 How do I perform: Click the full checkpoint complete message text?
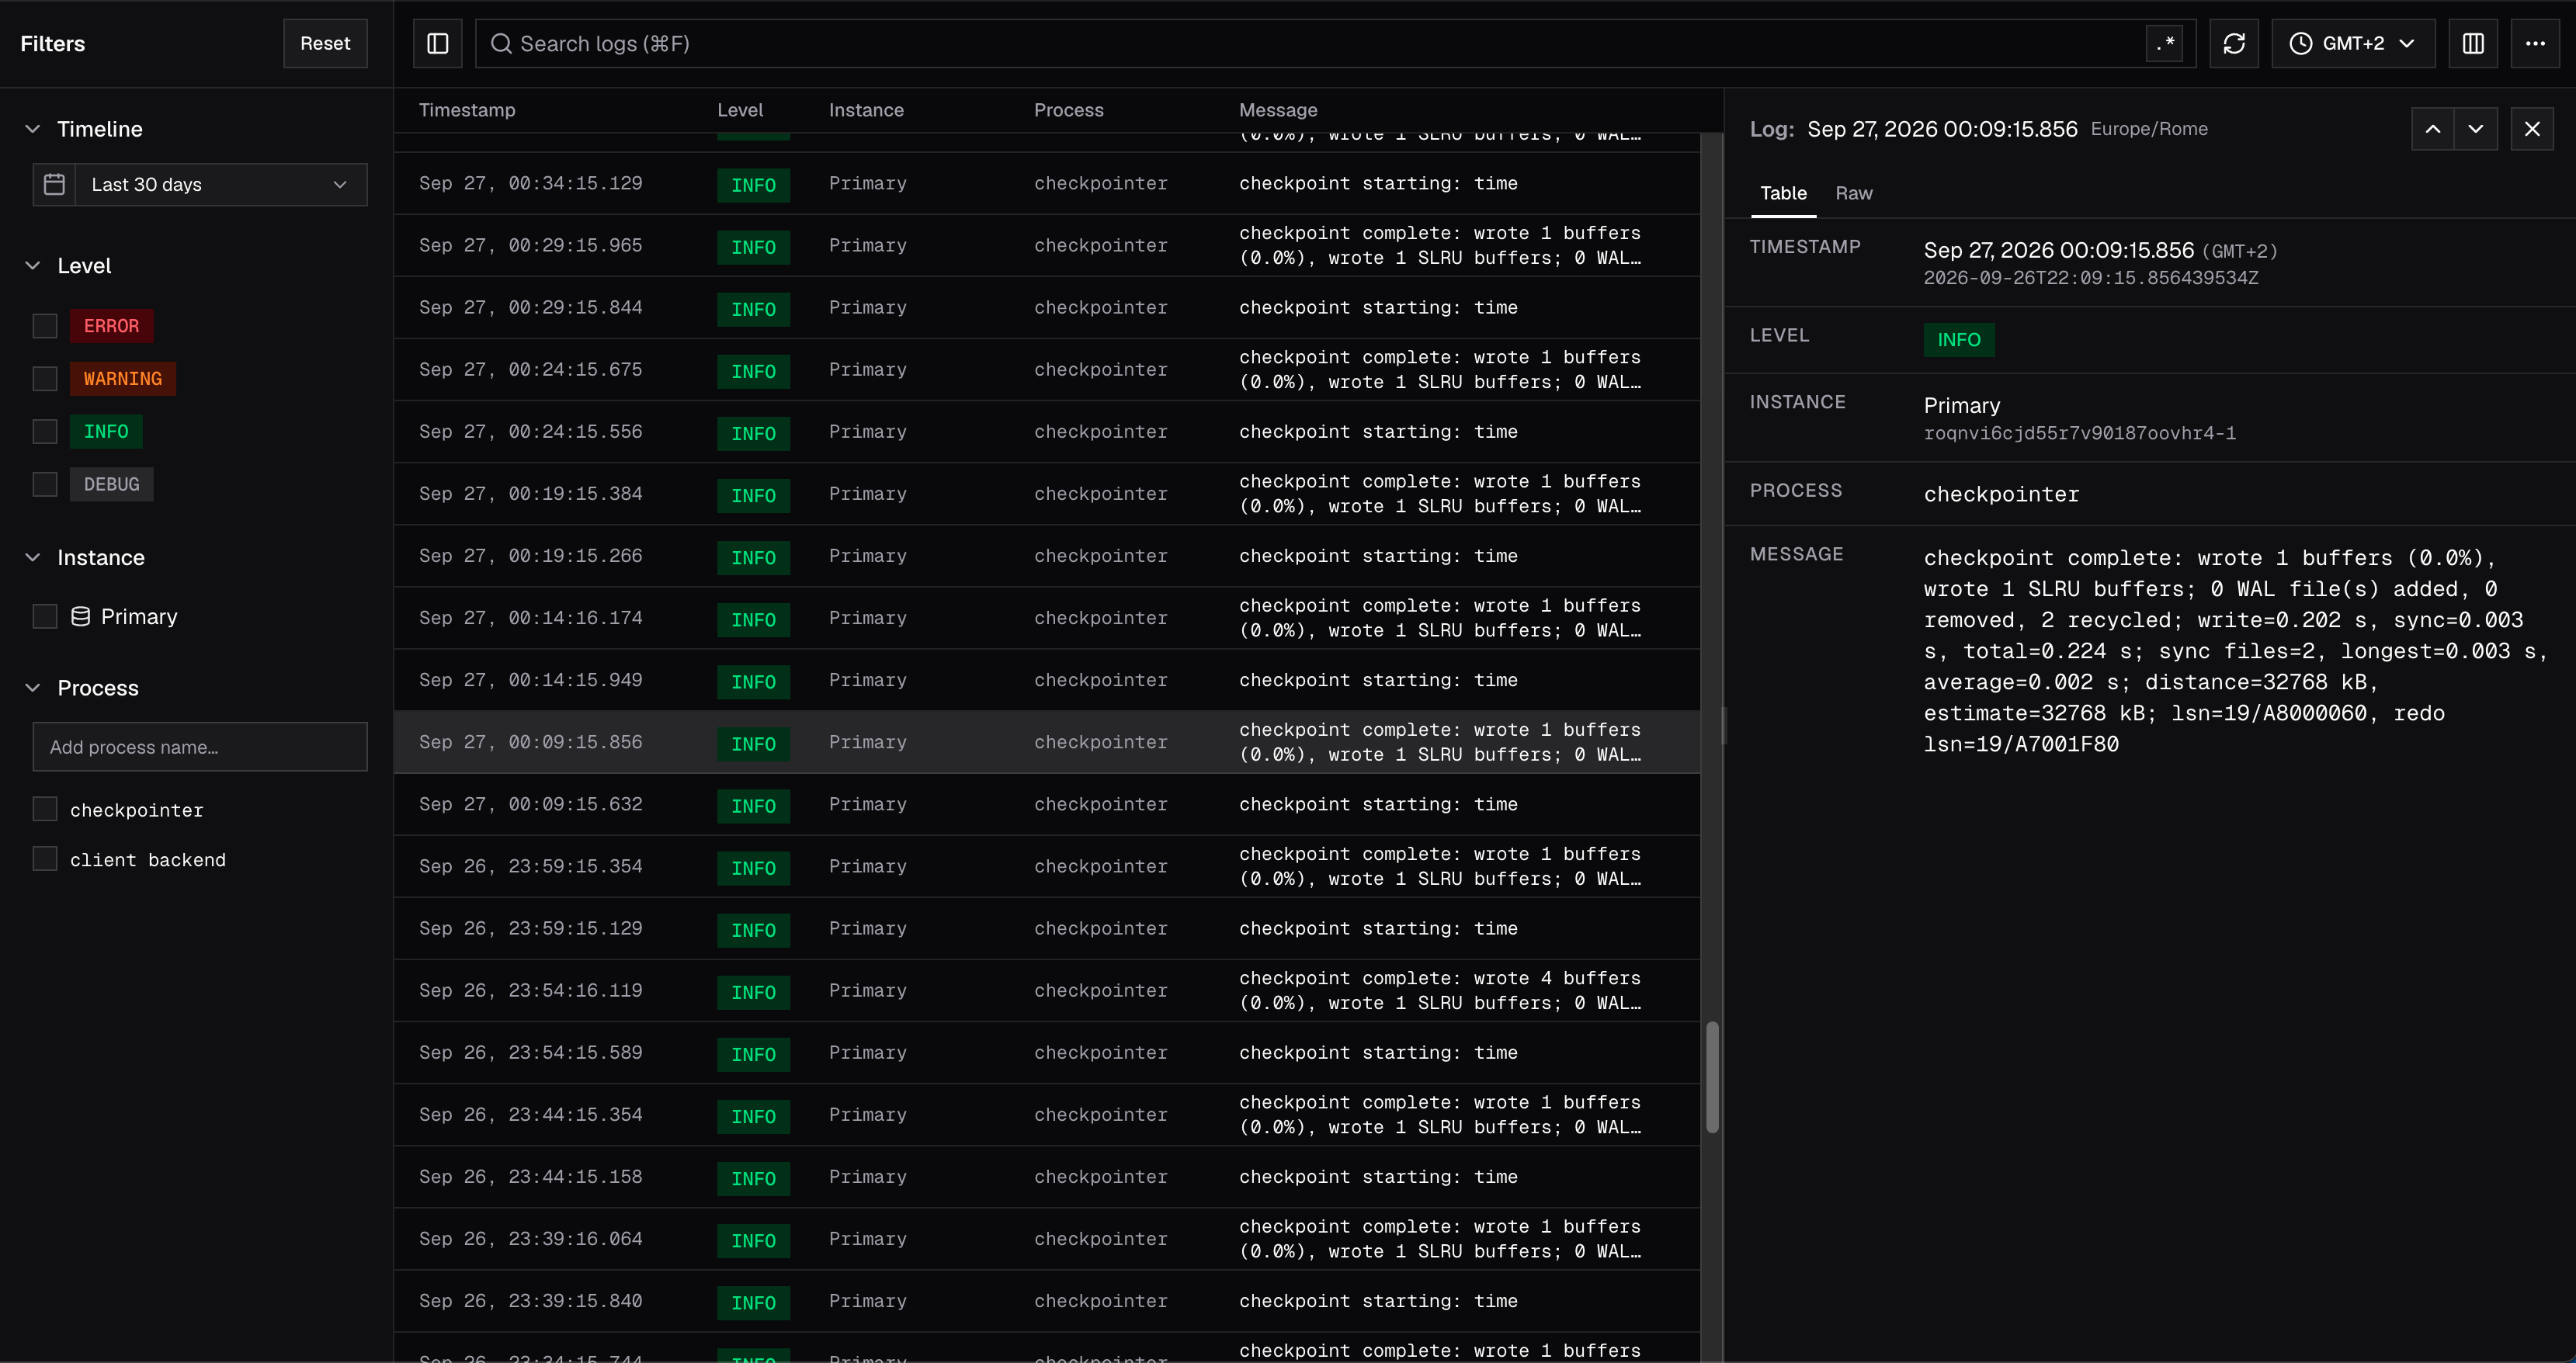tap(2235, 651)
